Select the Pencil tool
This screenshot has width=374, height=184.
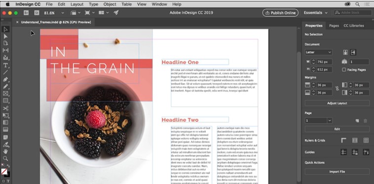pos(6,86)
